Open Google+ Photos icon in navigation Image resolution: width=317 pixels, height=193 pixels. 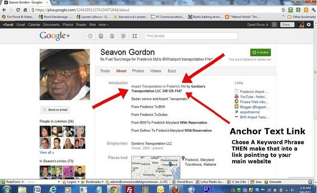click(x=101, y=36)
